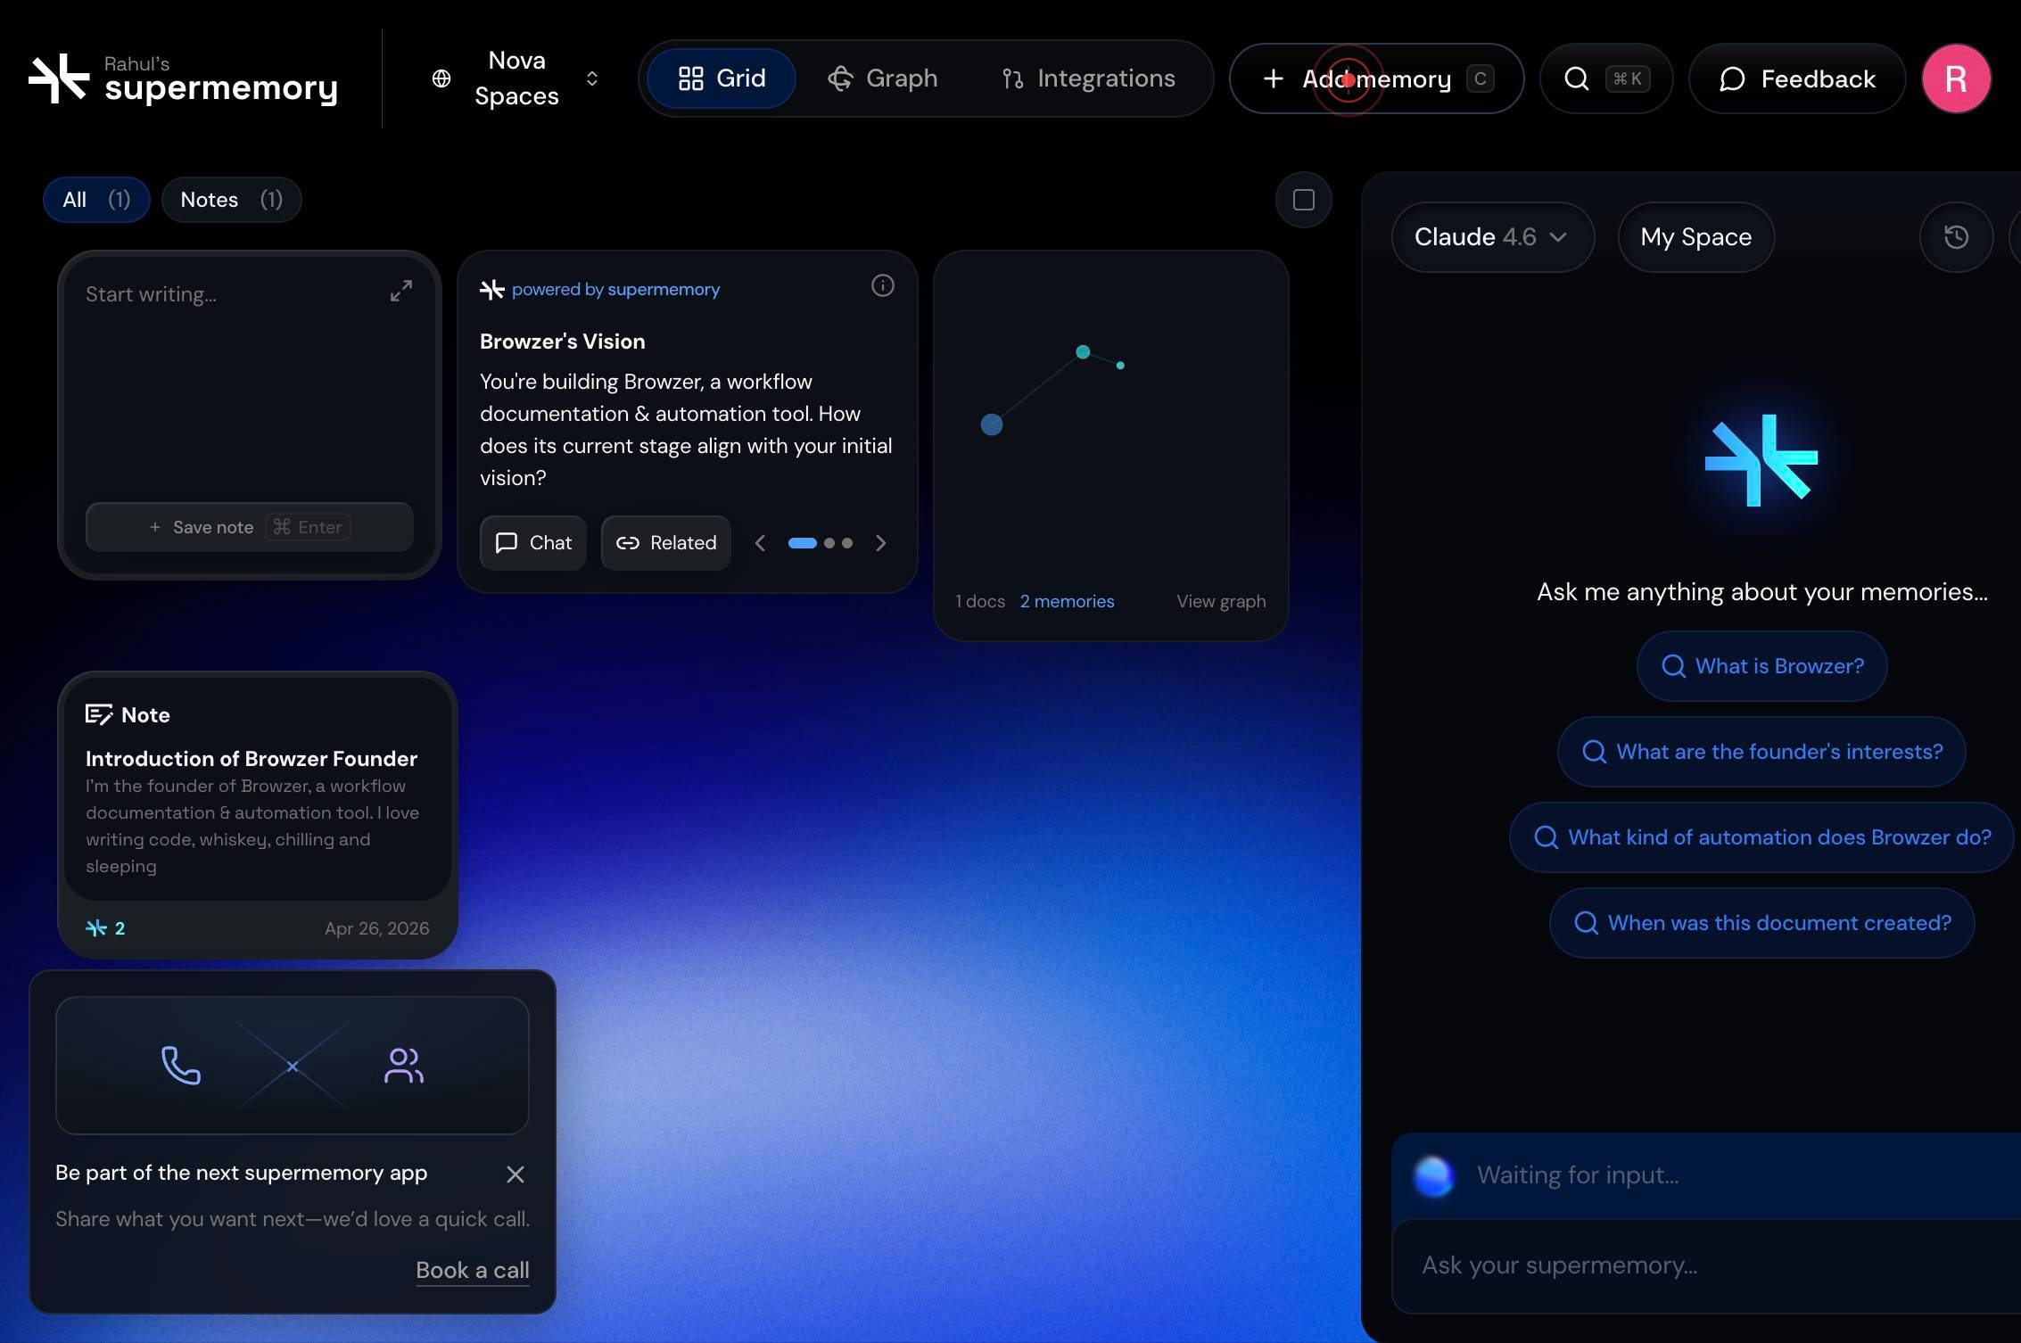Click the Book a call link

pyautogui.click(x=473, y=1270)
